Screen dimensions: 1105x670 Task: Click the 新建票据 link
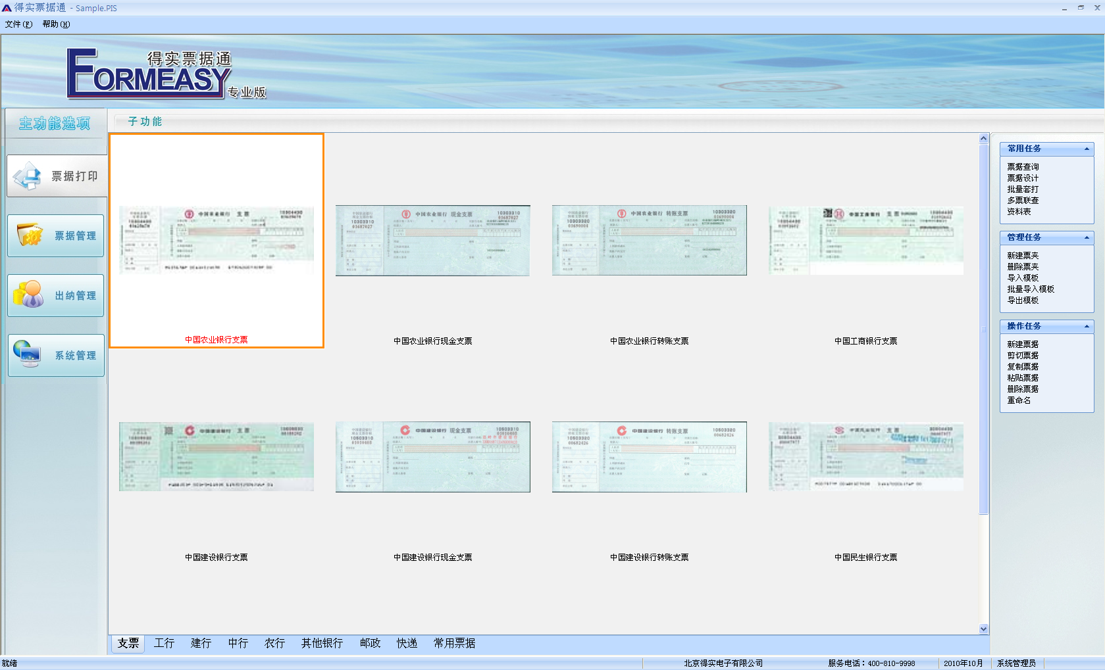[1023, 345]
